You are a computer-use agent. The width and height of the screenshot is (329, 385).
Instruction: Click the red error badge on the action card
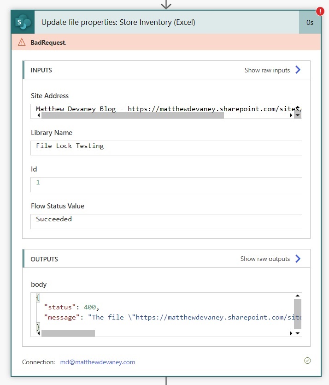320,11
